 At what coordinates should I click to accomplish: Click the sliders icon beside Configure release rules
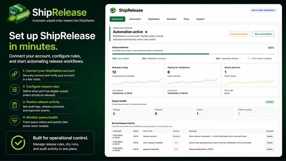15,90
